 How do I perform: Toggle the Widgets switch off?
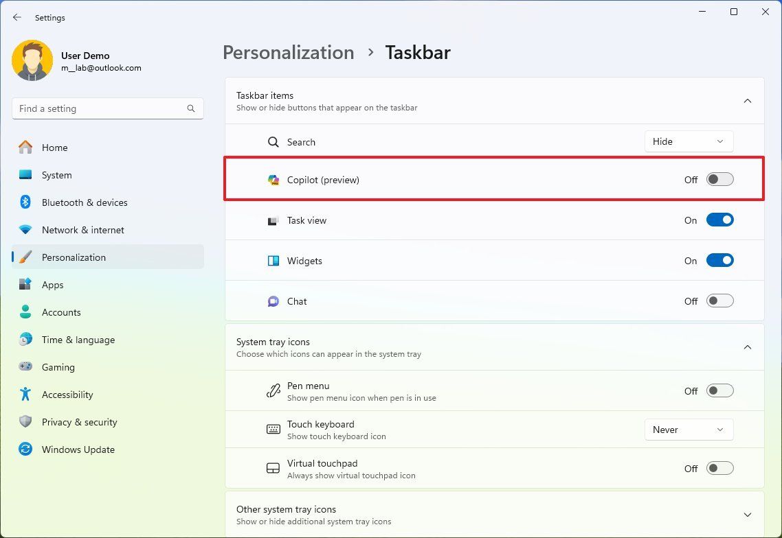tap(719, 260)
